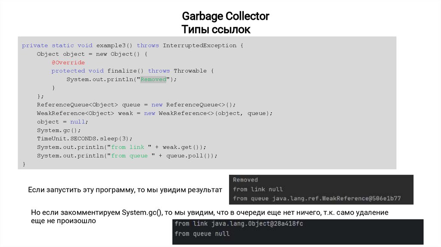Click the TimeUnit.SECONDS.sleep(3) line
Viewport: 441px width, 247px height.
click(84, 139)
